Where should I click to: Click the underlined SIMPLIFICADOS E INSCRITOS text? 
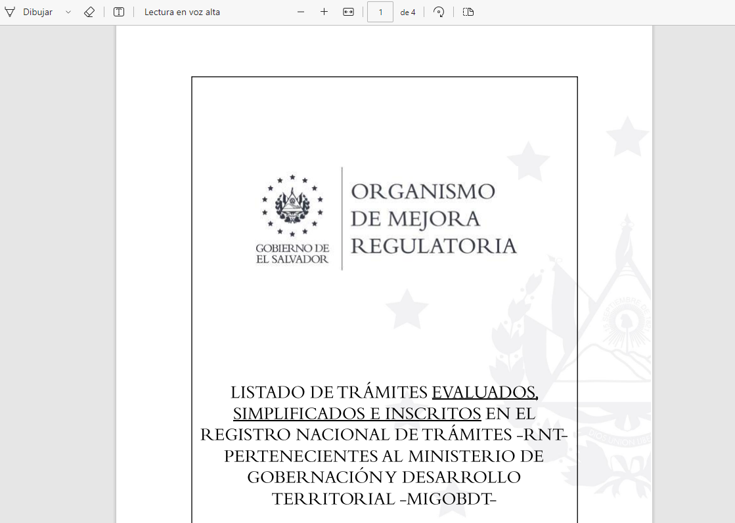point(357,414)
